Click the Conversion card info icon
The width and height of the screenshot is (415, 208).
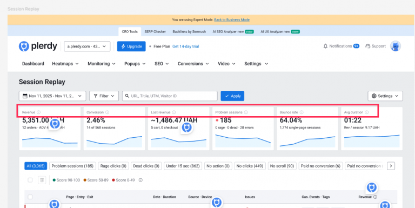(x=106, y=112)
